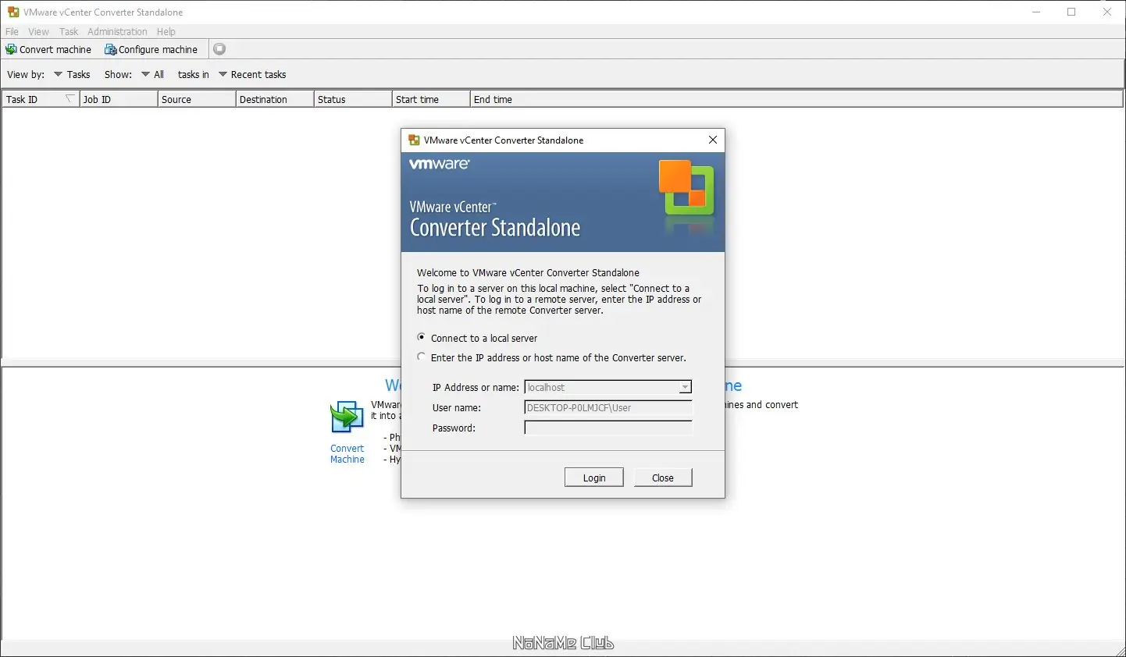Click the Configure machine toolbar icon
The width and height of the screenshot is (1126, 657).
tap(111, 49)
